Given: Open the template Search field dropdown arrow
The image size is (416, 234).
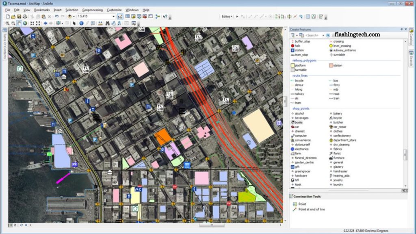Looking at the screenshot, I should (323, 35).
